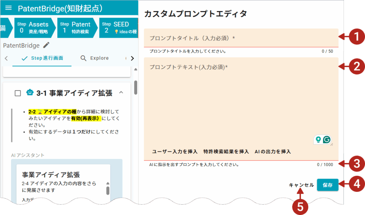
Task: Click the left panel vertical scrollbar thumb
Action: pyautogui.click(x=135, y=88)
